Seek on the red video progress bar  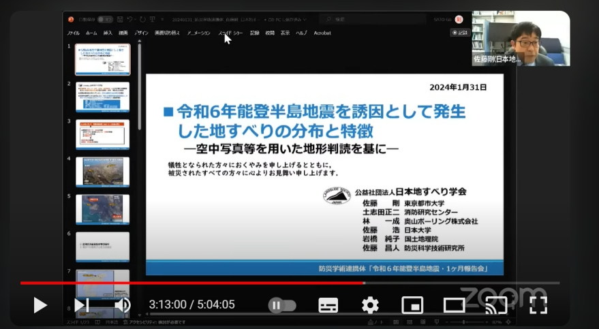coord(290,283)
